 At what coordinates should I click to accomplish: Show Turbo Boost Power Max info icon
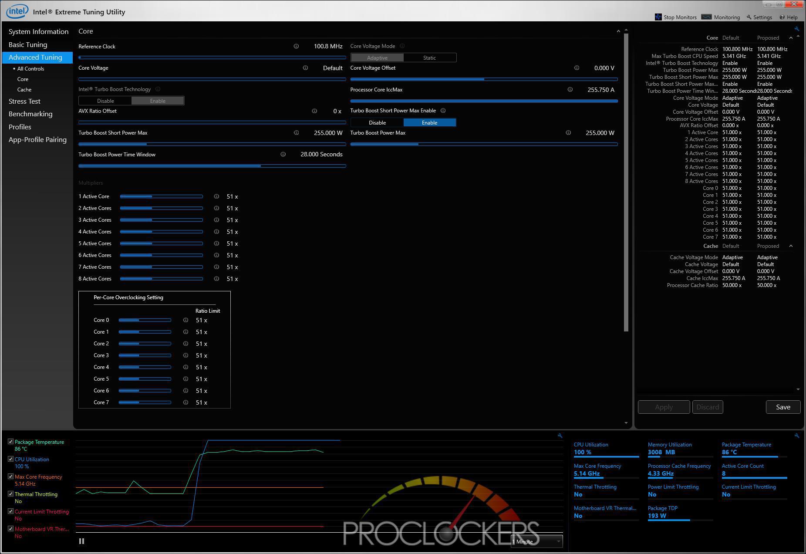point(568,133)
